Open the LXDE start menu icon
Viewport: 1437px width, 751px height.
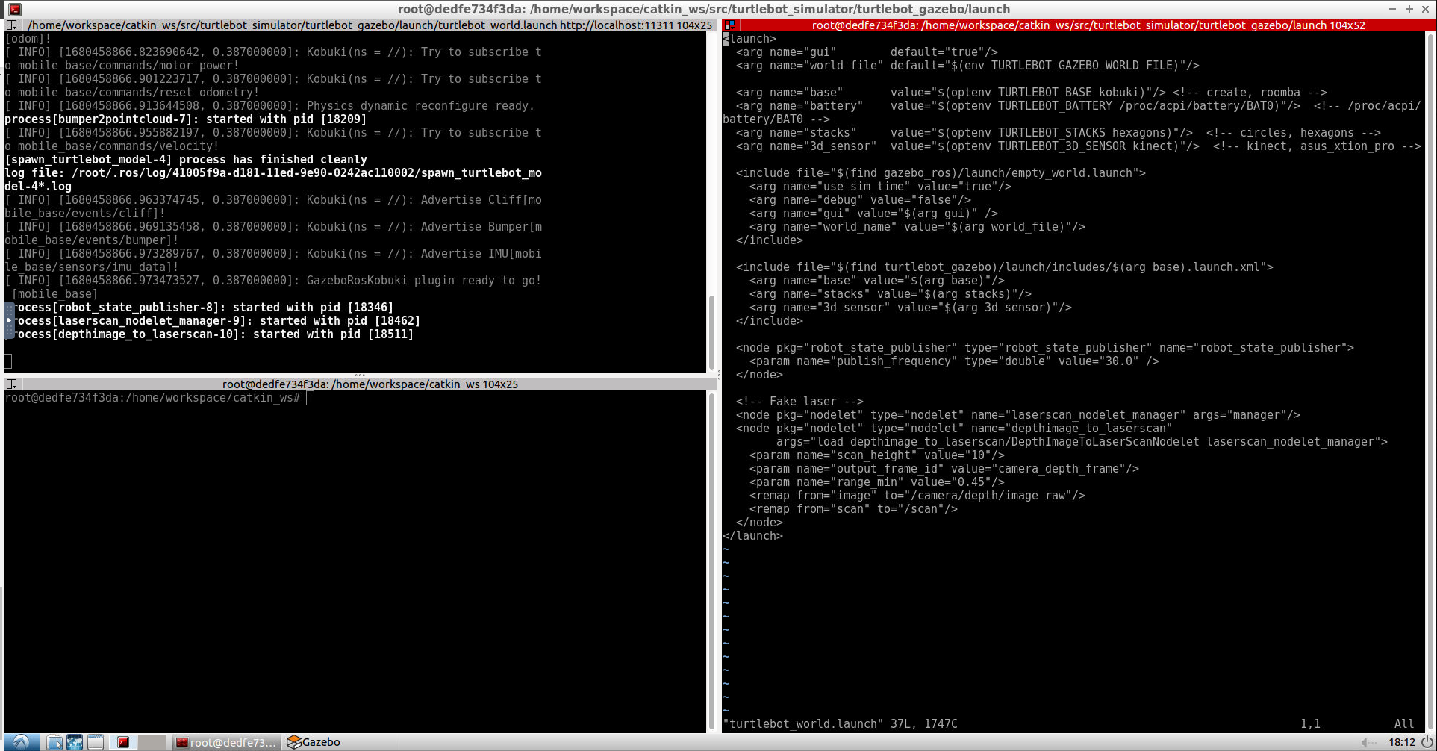20,742
